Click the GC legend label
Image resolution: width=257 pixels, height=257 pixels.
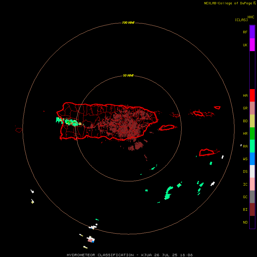245,197
